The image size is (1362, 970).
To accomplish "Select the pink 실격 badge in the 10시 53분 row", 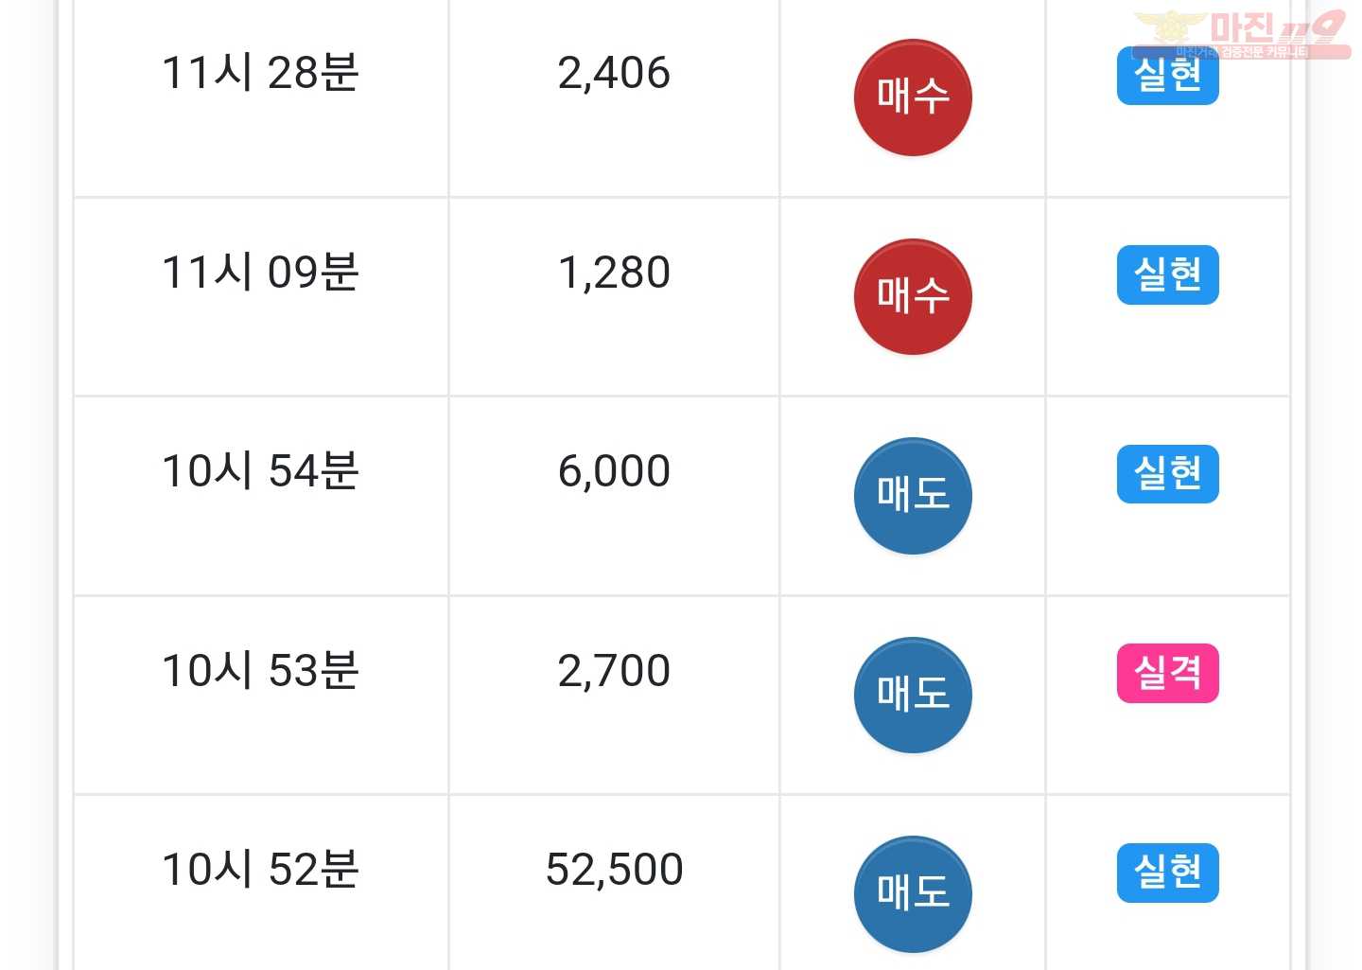I will coord(1167,673).
